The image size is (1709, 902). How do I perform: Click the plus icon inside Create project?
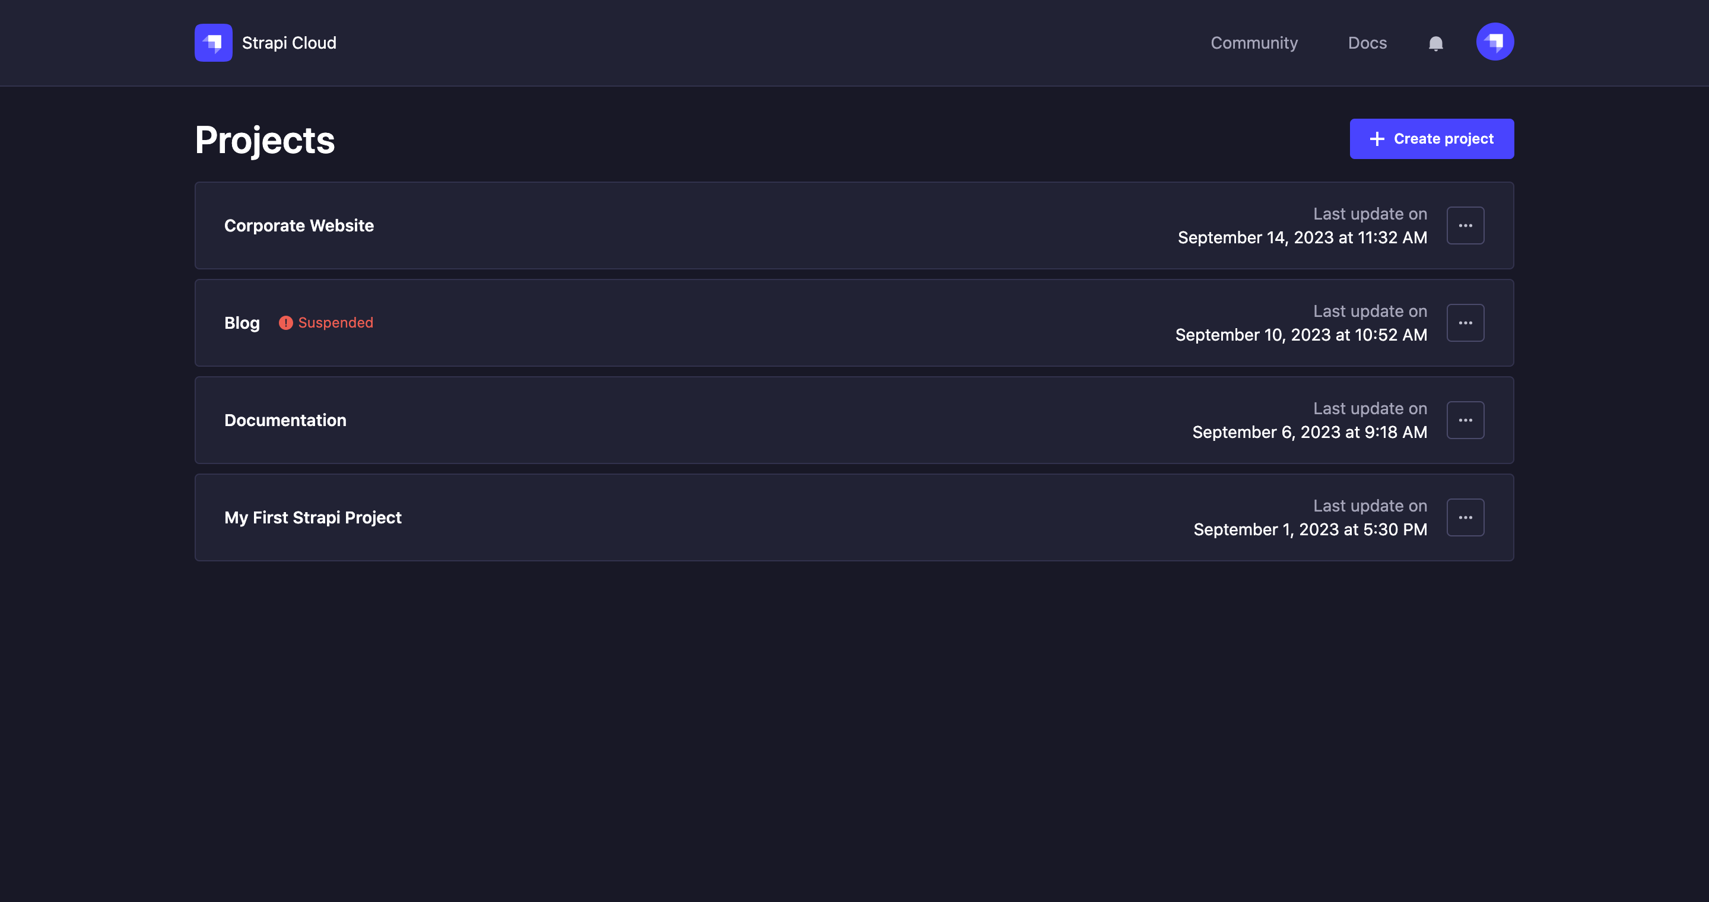(1377, 139)
